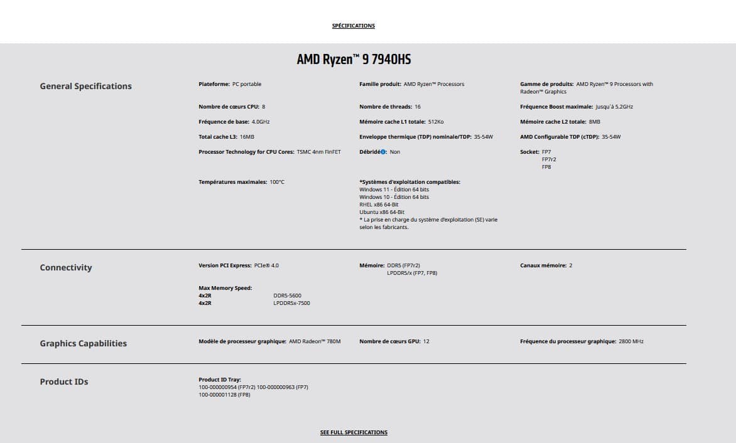Click Mémoire cache L2 totale 8MB
The image size is (736, 443).
coord(560,122)
